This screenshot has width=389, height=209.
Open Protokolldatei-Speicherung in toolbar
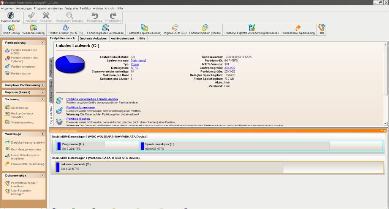(298, 29)
